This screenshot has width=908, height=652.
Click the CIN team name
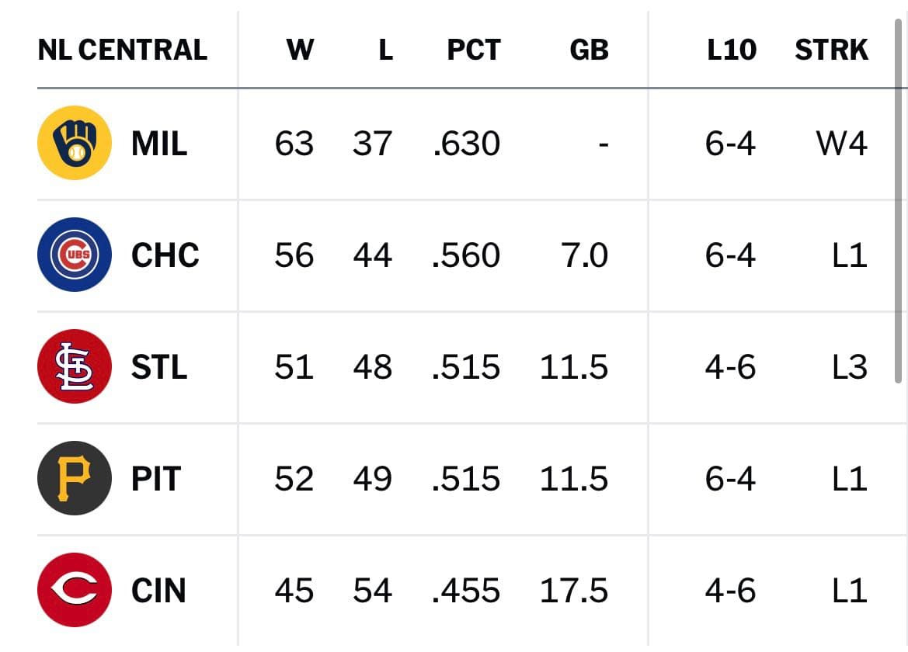point(158,591)
